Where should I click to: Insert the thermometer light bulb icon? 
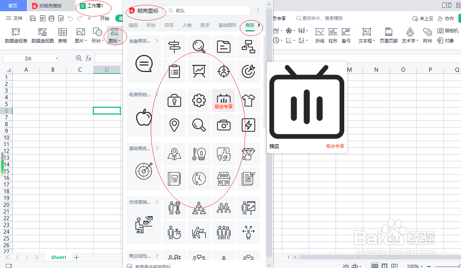pos(199,154)
